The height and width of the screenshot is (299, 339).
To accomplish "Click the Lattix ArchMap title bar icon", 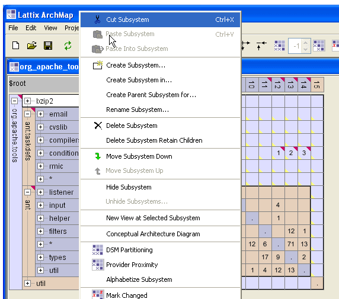I will pyautogui.click(x=11, y=15).
